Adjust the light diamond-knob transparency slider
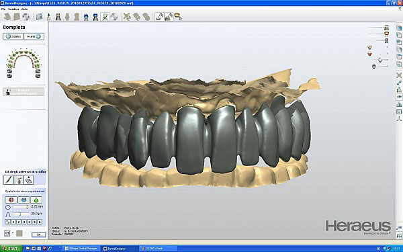 380,60
